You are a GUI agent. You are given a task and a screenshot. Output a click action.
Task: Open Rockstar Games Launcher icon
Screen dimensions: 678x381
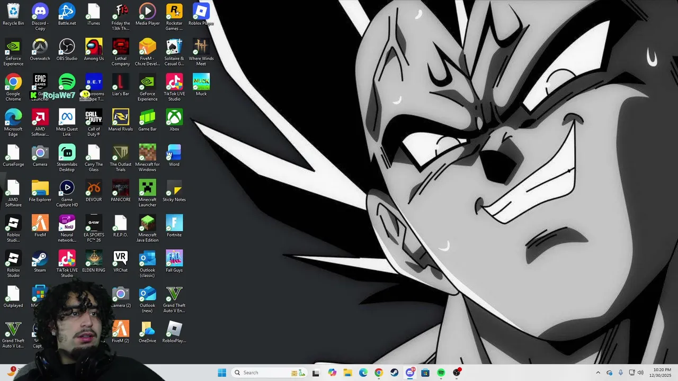click(x=174, y=17)
